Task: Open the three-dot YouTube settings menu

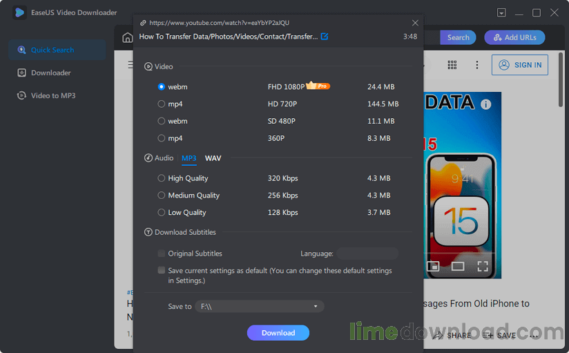Action: [x=476, y=65]
